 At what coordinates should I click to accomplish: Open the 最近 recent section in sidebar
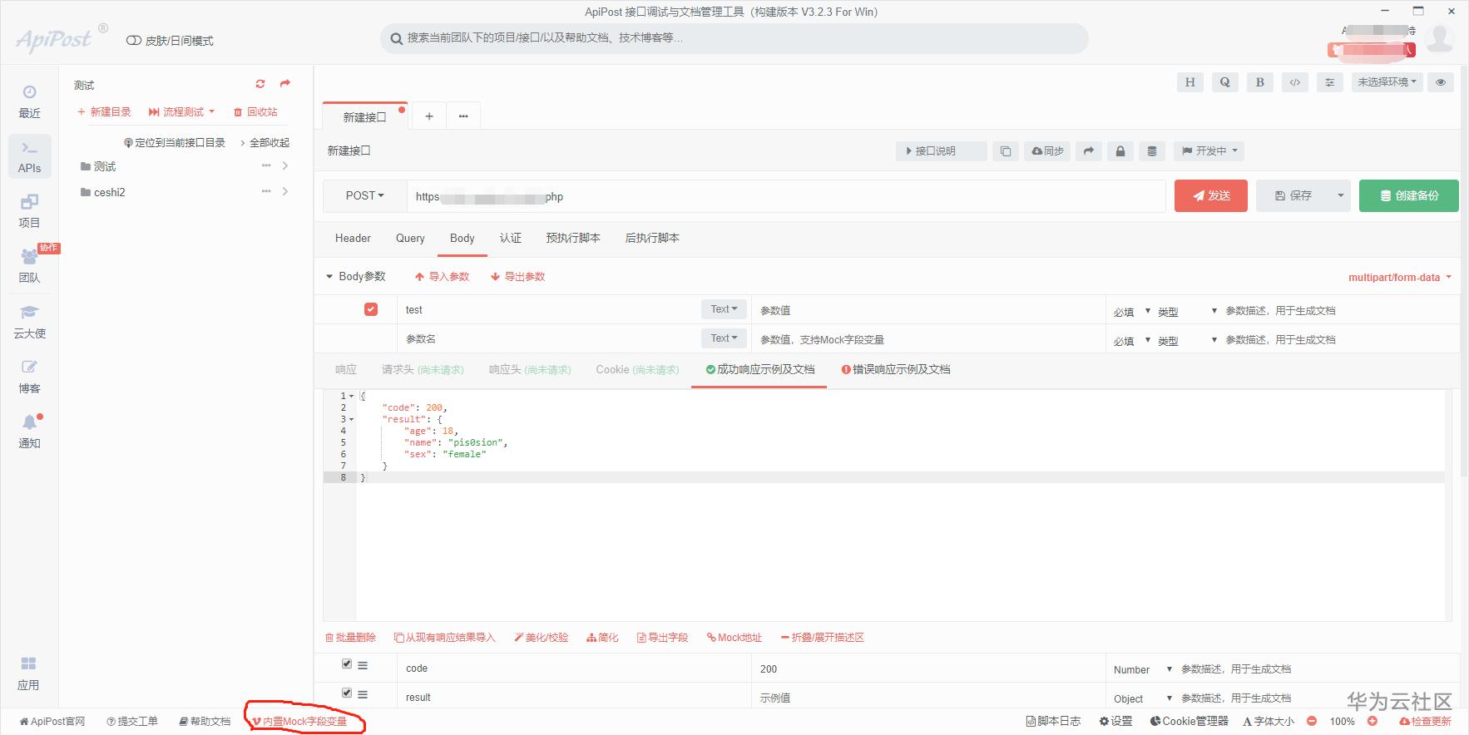point(29,101)
